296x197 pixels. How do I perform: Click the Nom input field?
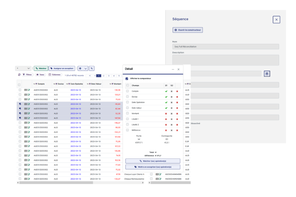tap(225, 47)
